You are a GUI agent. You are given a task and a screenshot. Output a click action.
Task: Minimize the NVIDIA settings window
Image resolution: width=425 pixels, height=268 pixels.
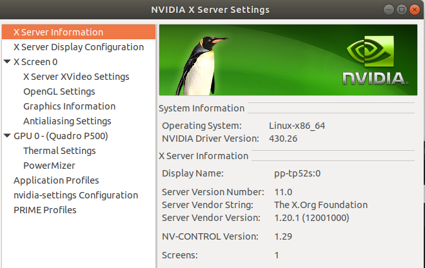point(390,10)
